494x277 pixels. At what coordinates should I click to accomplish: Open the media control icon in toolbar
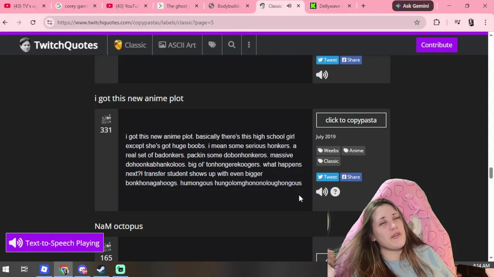coord(457,22)
